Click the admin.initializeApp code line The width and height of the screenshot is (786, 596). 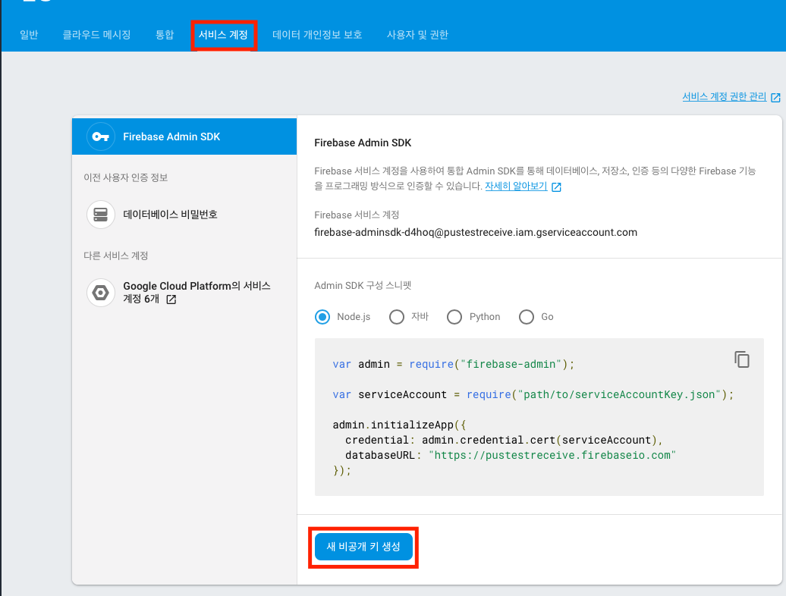(x=399, y=425)
